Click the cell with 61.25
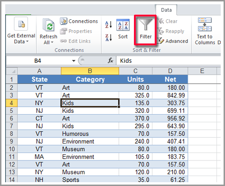Viewport: 225px width, 186px height. 170,179
